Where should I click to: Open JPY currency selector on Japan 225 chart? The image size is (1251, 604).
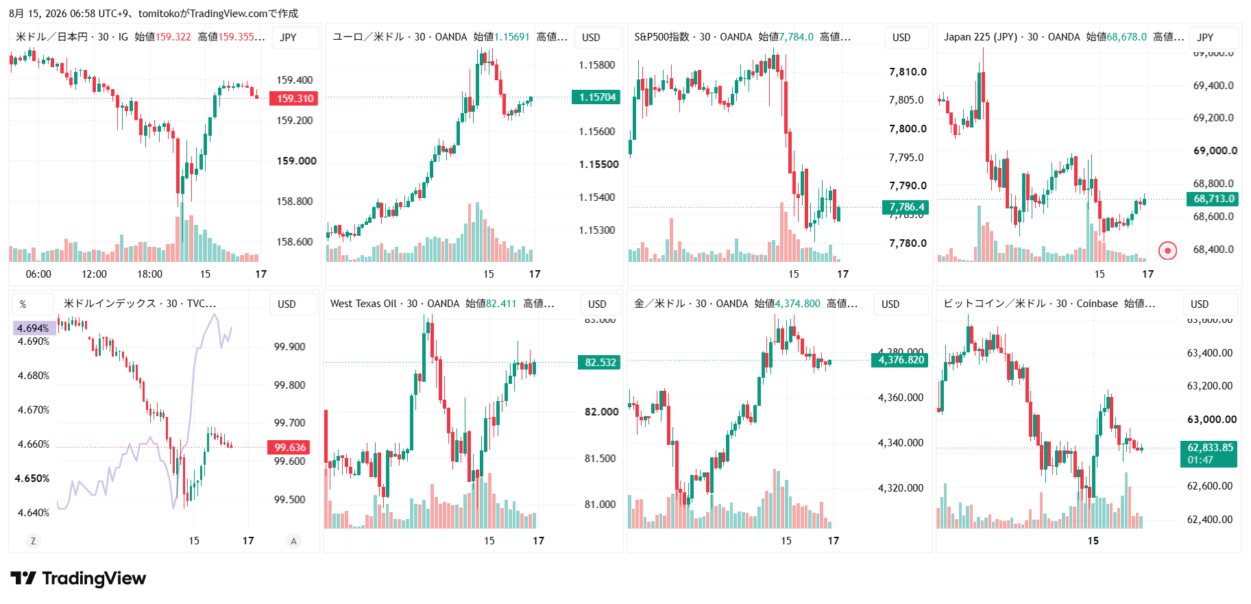click(1214, 38)
